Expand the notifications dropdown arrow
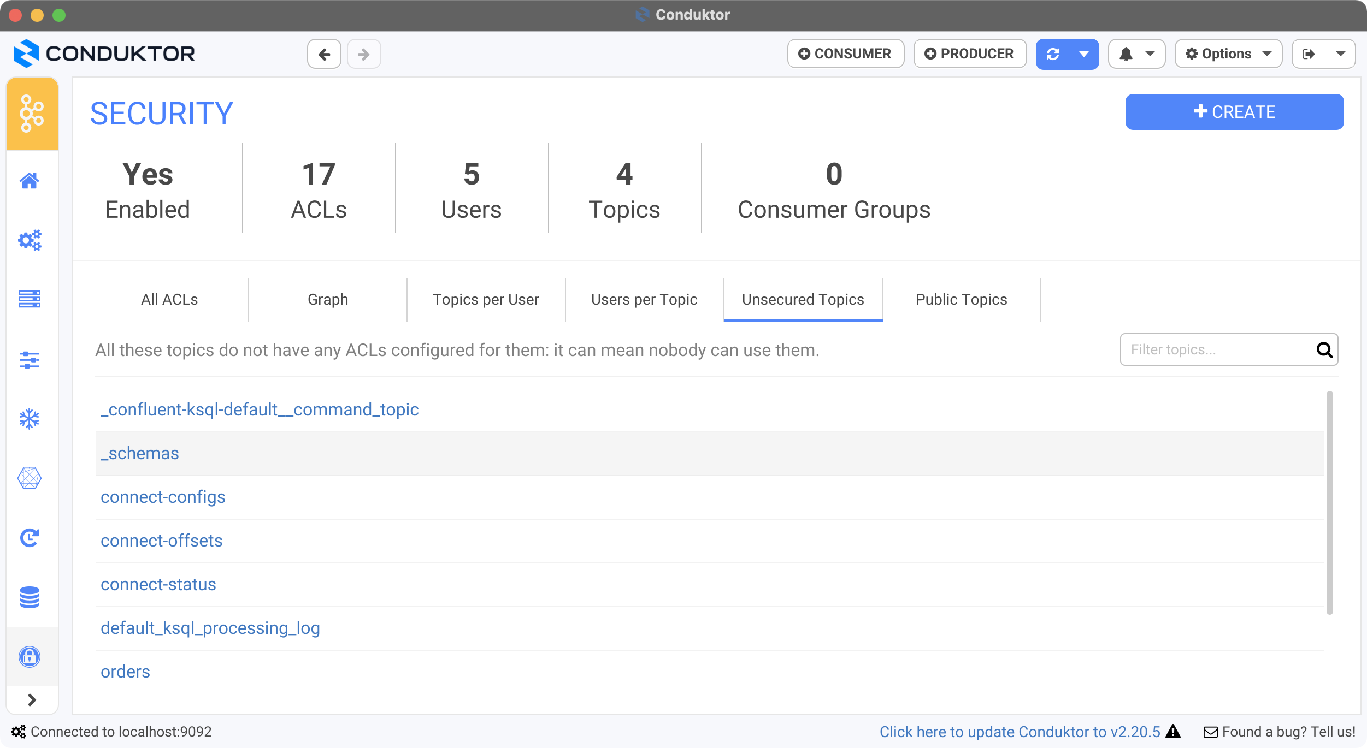 pos(1150,54)
